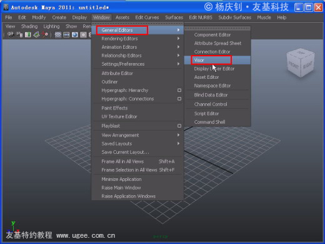
Task: Click the Image Plane icon
Action: point(36,34)
